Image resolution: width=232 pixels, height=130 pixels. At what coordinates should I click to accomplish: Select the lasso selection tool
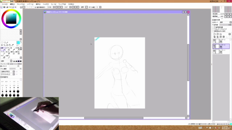point(5,43)
